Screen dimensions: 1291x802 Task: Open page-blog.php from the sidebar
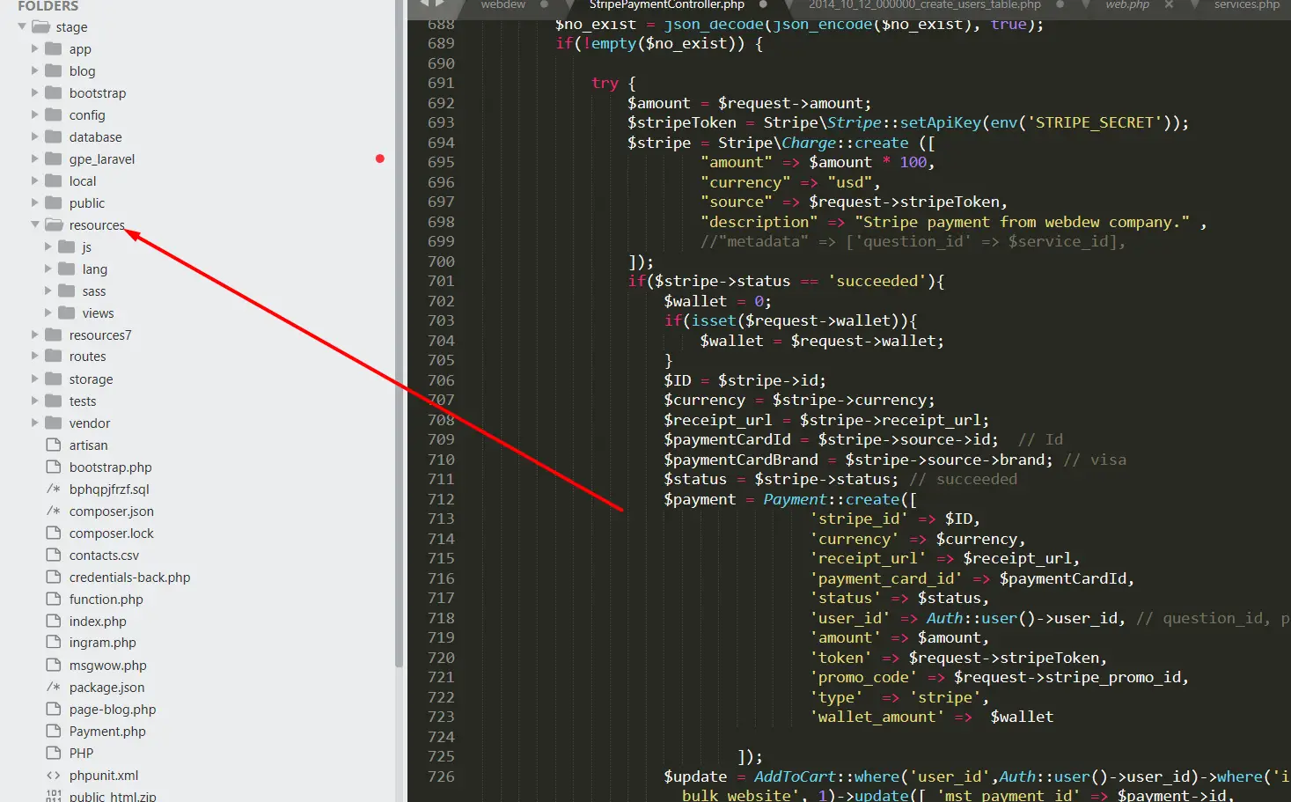pyautogui.click(x=113, y=709)
